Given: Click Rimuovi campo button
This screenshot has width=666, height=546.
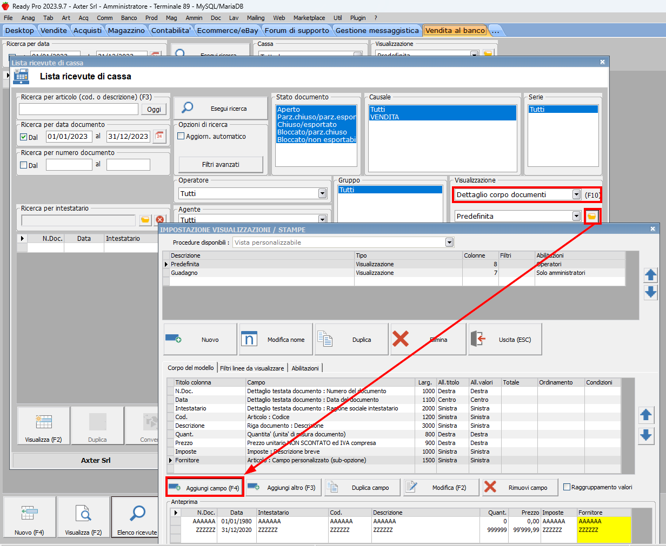Looking at the screenshot, I should coord(521,487).
